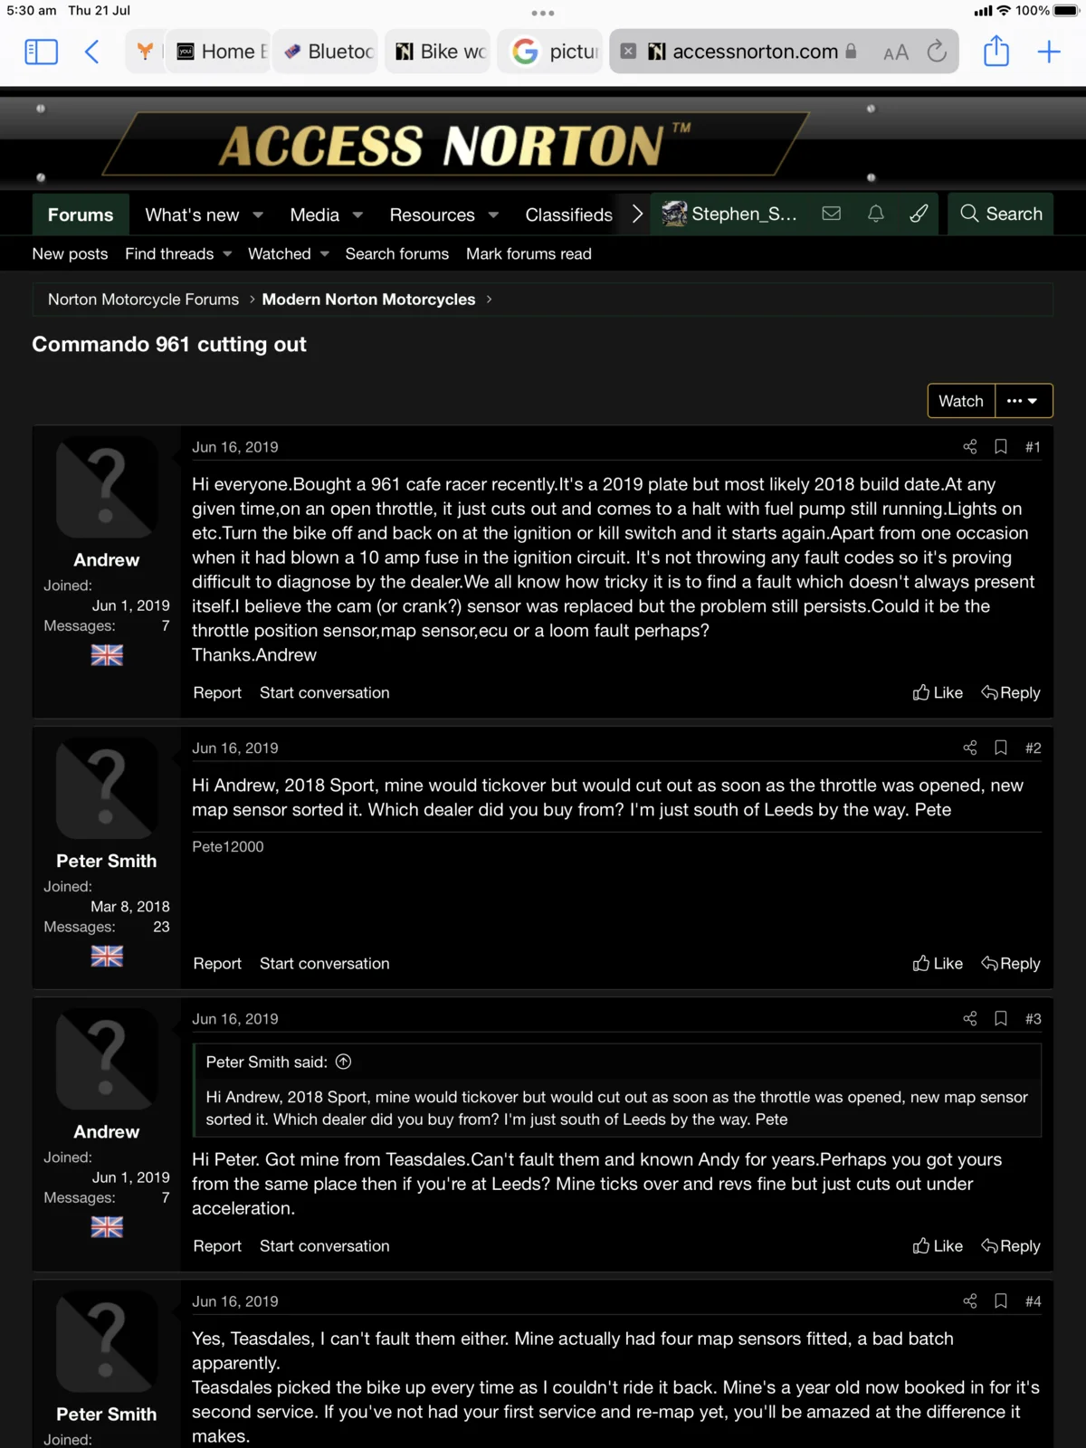Image resolution: width=1086 pixels, height=1448 pixels.
Task: Open the Classifieds menu item
Action: (568, 214)
